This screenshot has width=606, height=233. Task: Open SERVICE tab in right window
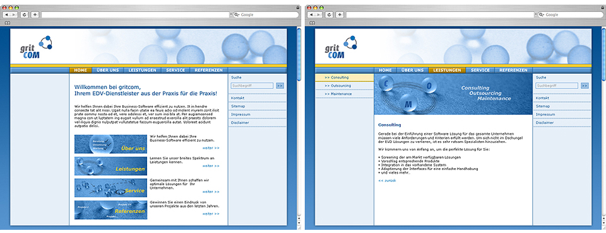click(480, 70)
